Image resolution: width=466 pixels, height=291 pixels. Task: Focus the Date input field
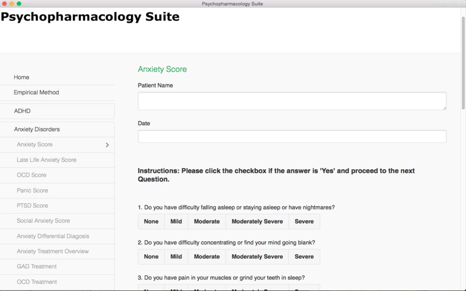(292, 137)
